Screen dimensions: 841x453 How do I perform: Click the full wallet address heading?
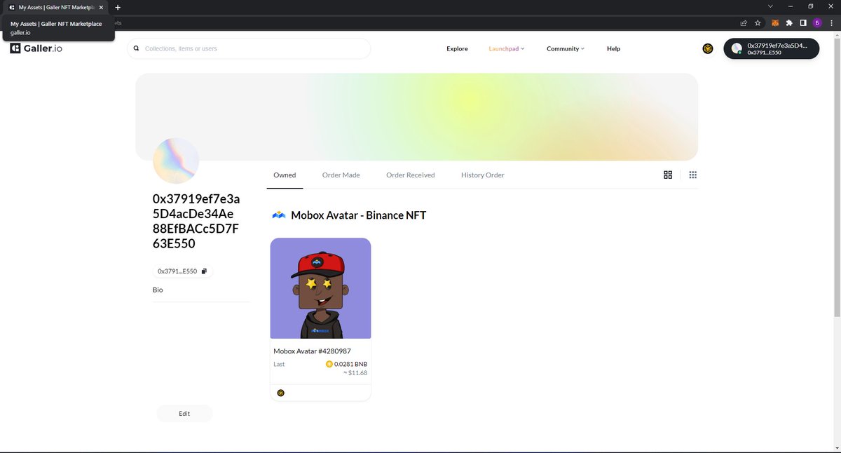(196, 222)
